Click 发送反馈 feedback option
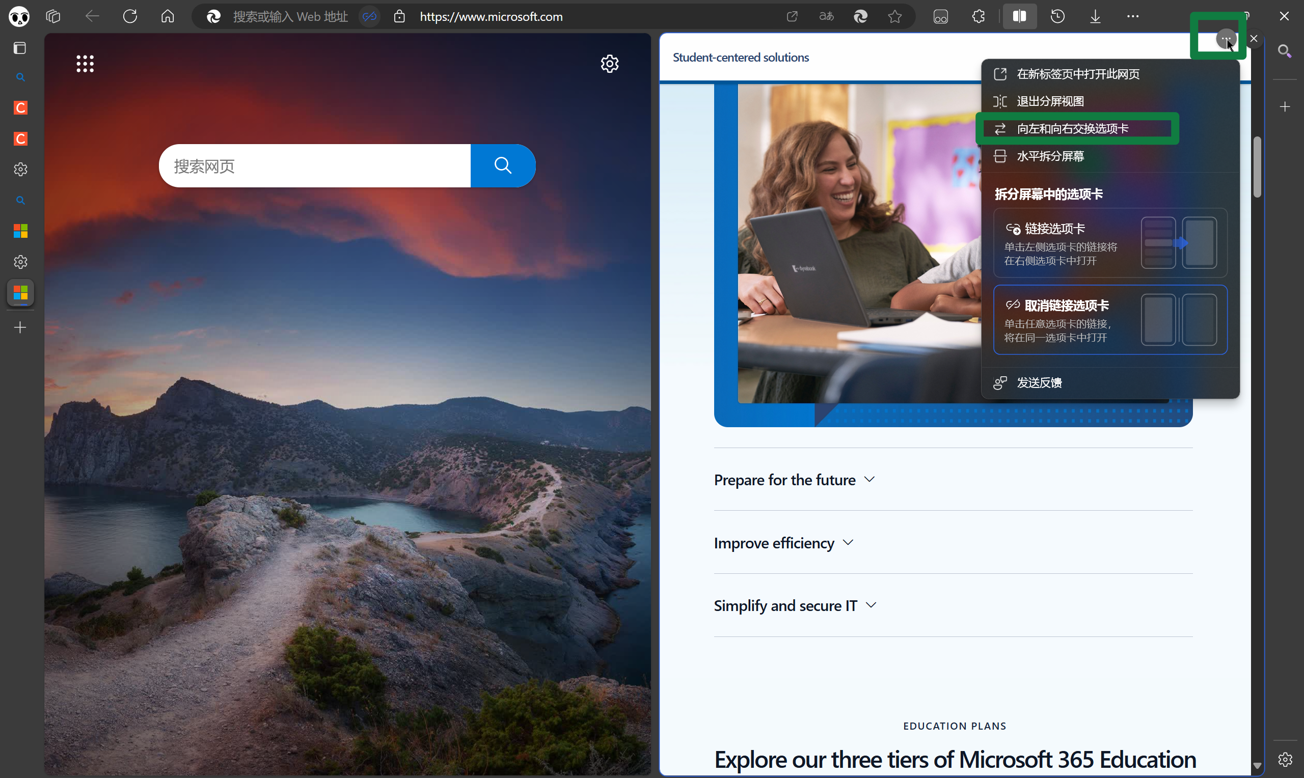Screen dimensions: 1304x778 (1039, 383)
